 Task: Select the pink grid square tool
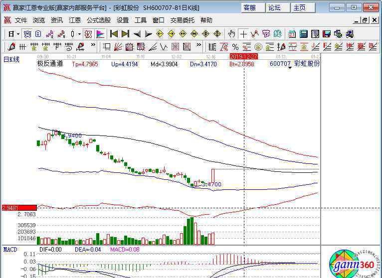pyautogui.click(x=175, y=47)
